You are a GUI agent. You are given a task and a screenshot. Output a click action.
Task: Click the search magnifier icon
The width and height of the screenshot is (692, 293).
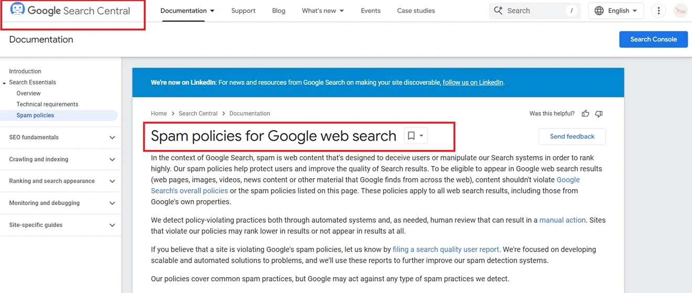pos(499,10)
